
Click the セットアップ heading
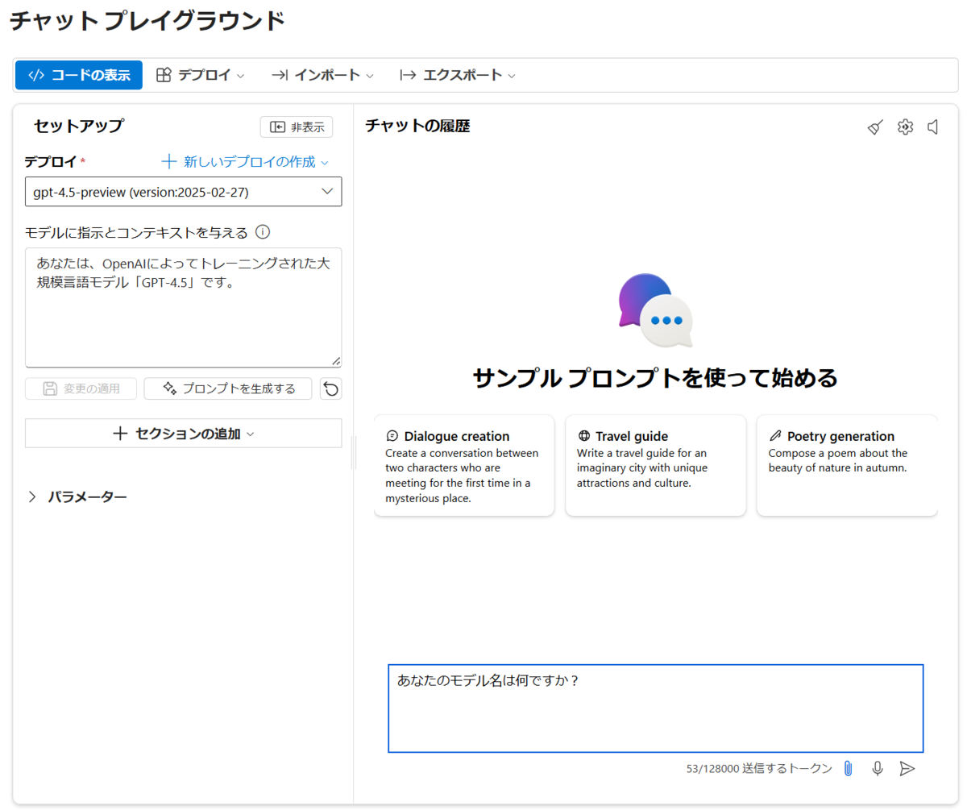click(x=79, y=126)
